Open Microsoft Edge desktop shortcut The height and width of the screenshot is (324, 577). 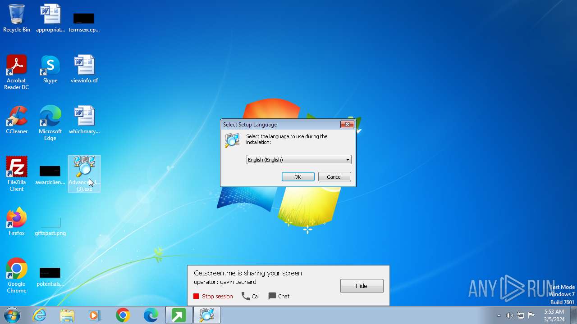[x=50, y=123]
